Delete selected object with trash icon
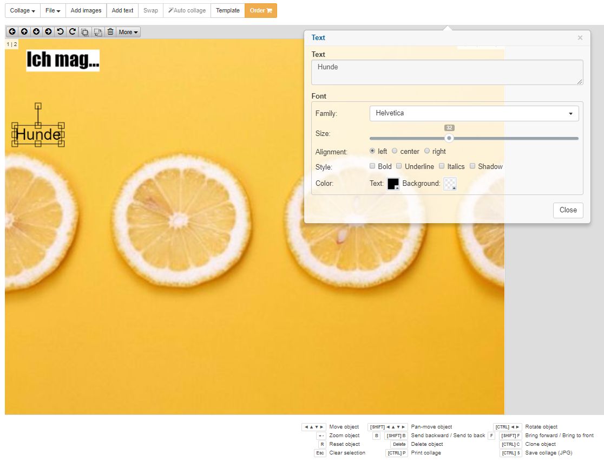The width and height of the screenshot is (604, 461). coord(110,32)
